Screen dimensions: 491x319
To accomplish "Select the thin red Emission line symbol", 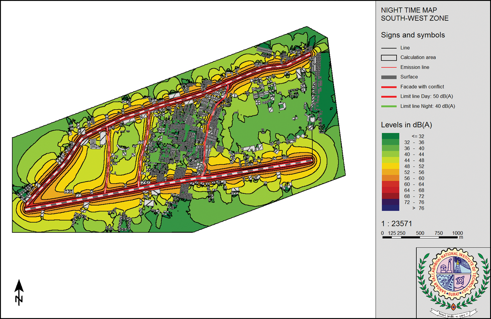I will point(389,67).
